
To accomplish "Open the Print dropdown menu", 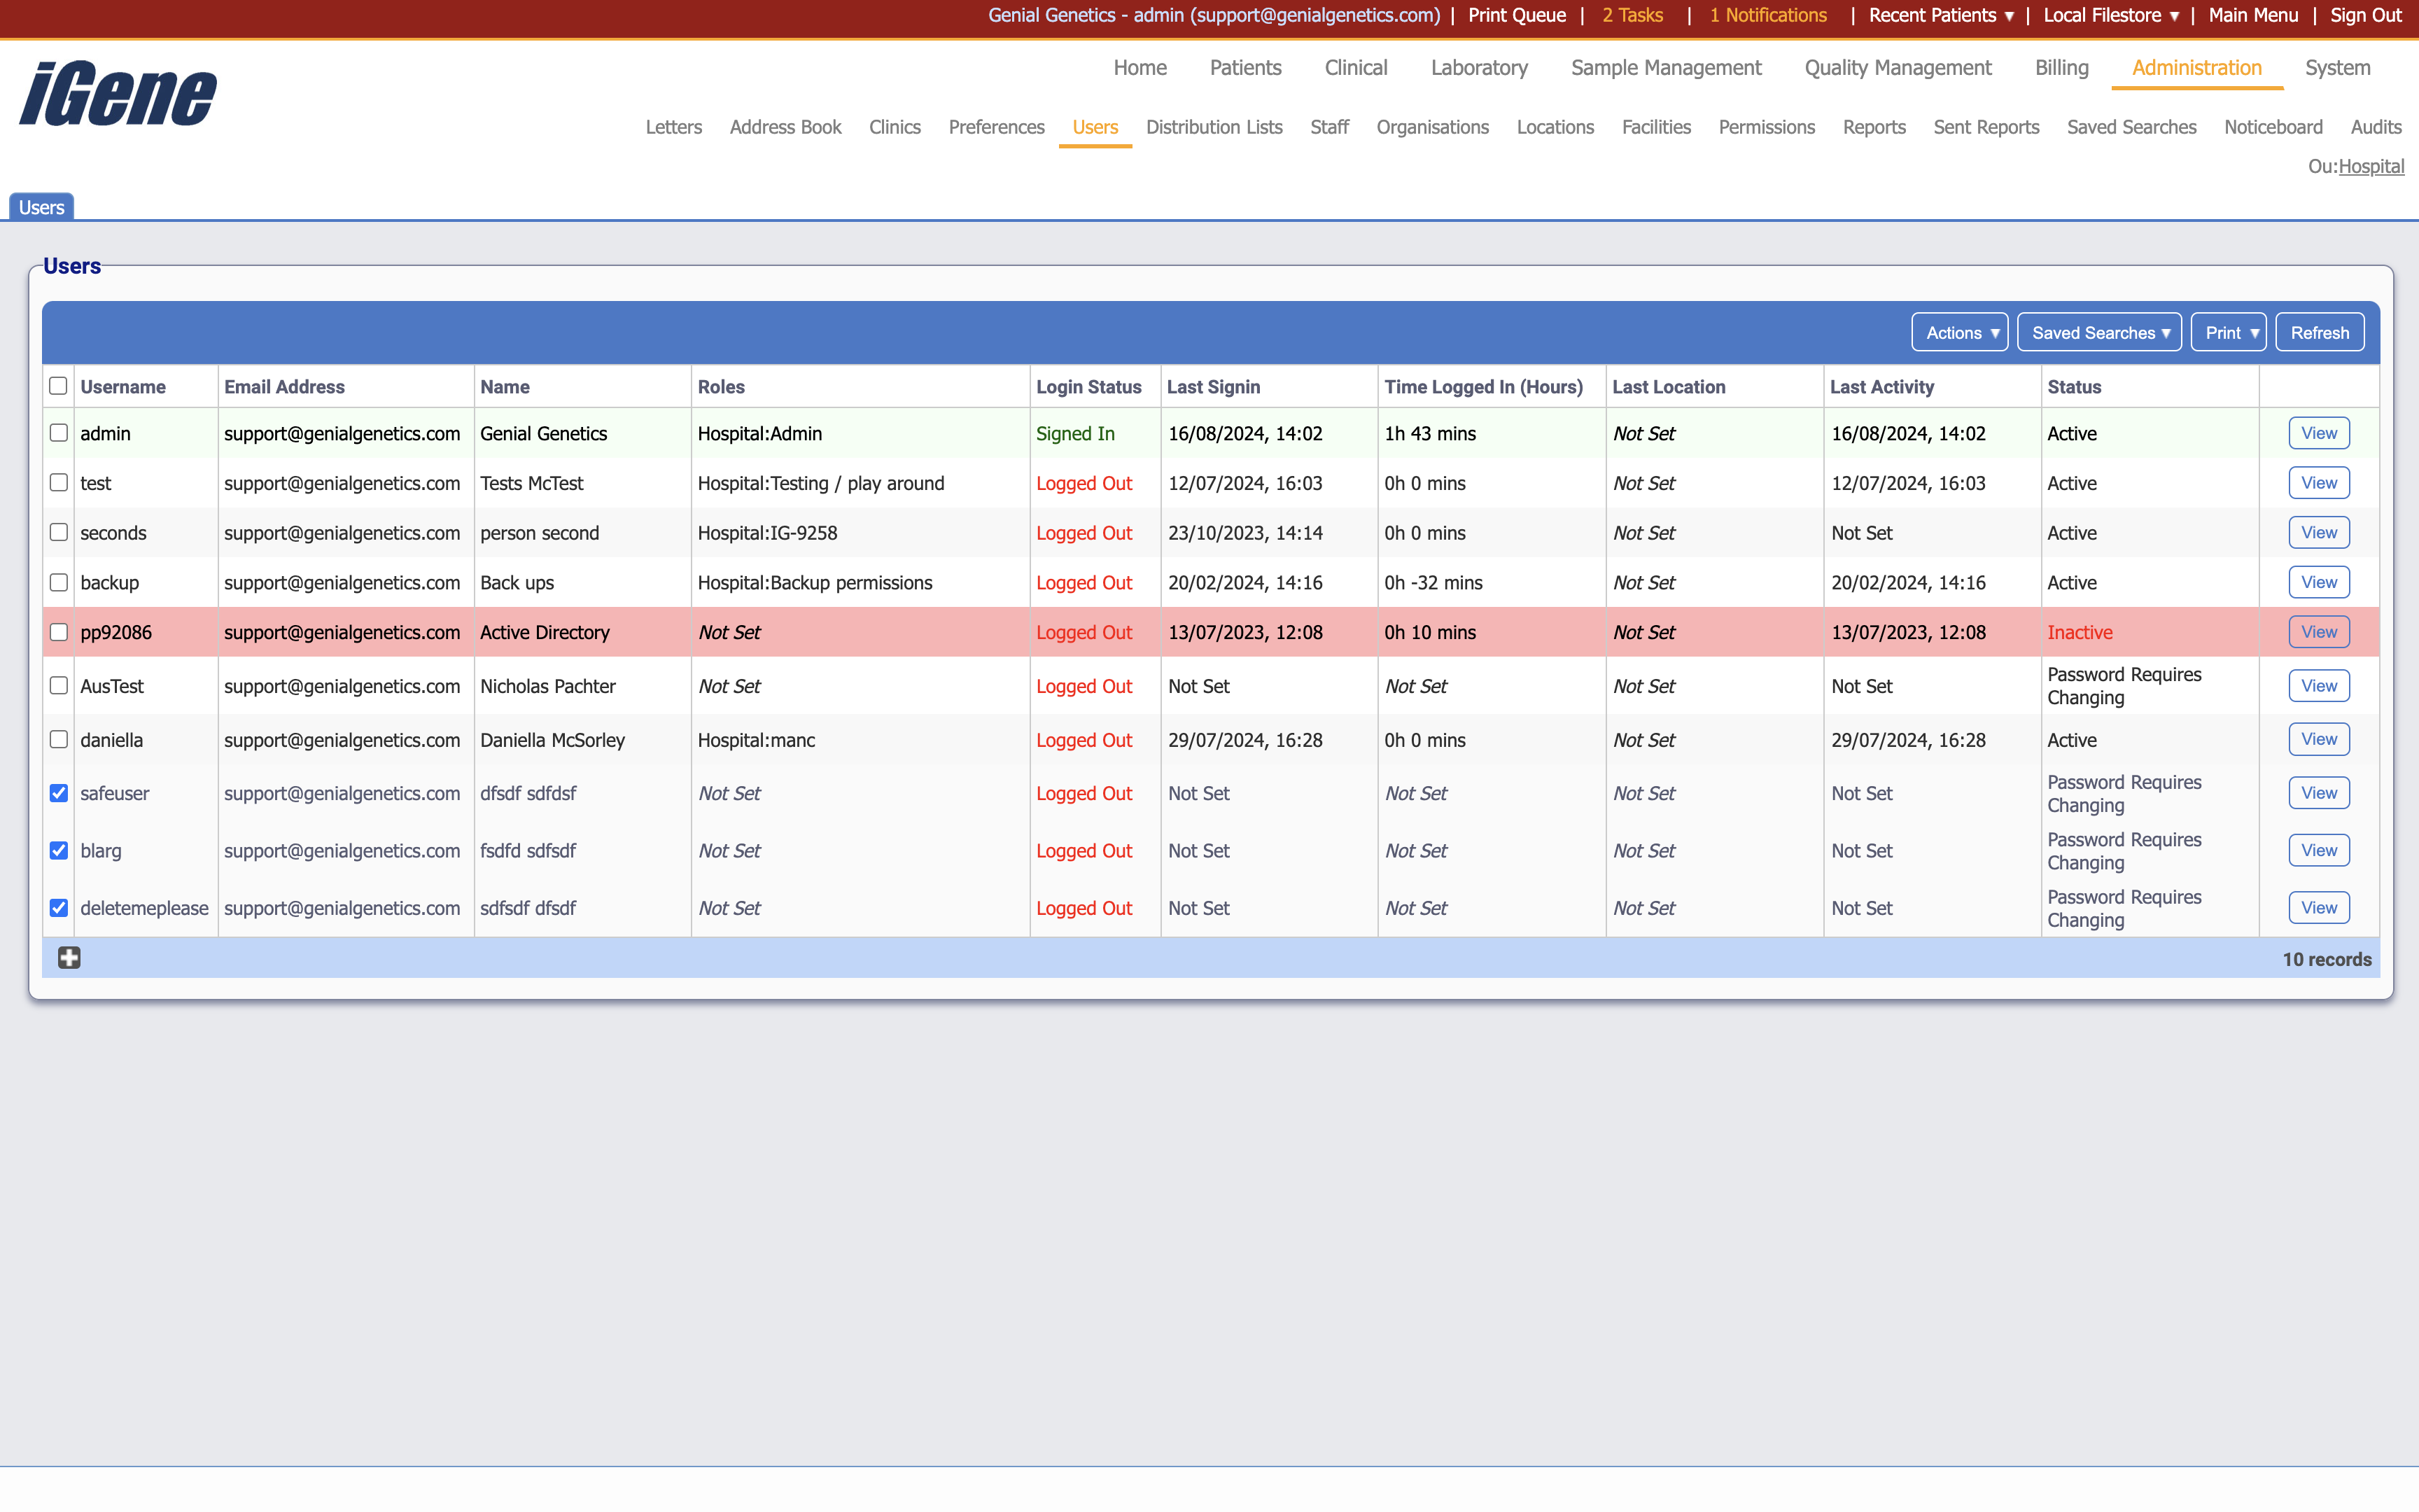I will pyautogui.click(x=2229, y=333).
